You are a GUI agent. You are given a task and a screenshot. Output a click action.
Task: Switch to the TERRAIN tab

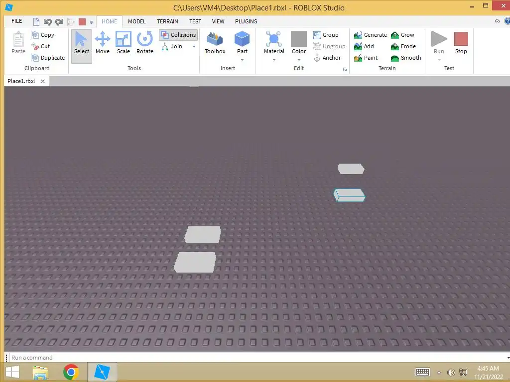click(x=167, y=21)
